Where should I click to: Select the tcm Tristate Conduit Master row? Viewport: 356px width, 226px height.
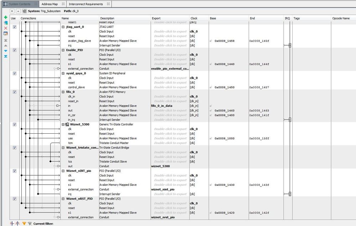71,143
